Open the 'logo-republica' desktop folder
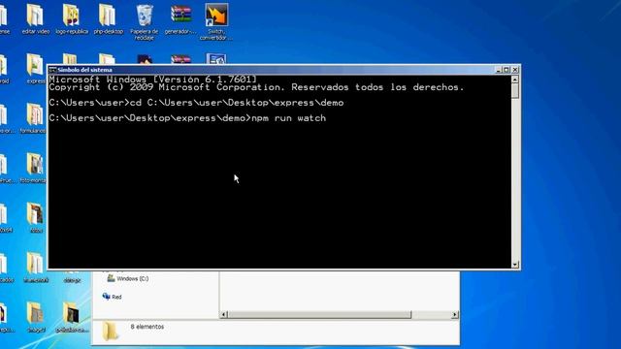The width and height of the screenshot is (621, 349). 72,18
